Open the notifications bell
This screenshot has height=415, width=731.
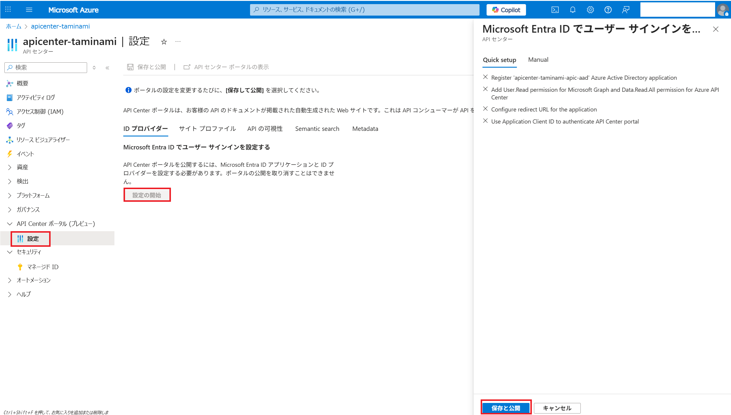[572, 10]
